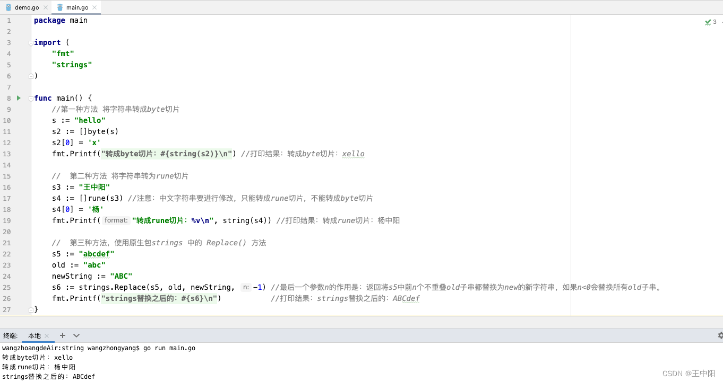Image resolution: width=723 pixels, height=382 pixels.
Task: Click old := "abc" statement
Action: [x=79, y=265]
